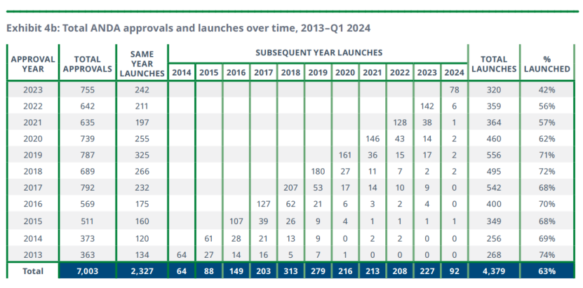Click the 'Total' row label
The image size is (583, 288).
pyautogui.click(x=32, y=270)
